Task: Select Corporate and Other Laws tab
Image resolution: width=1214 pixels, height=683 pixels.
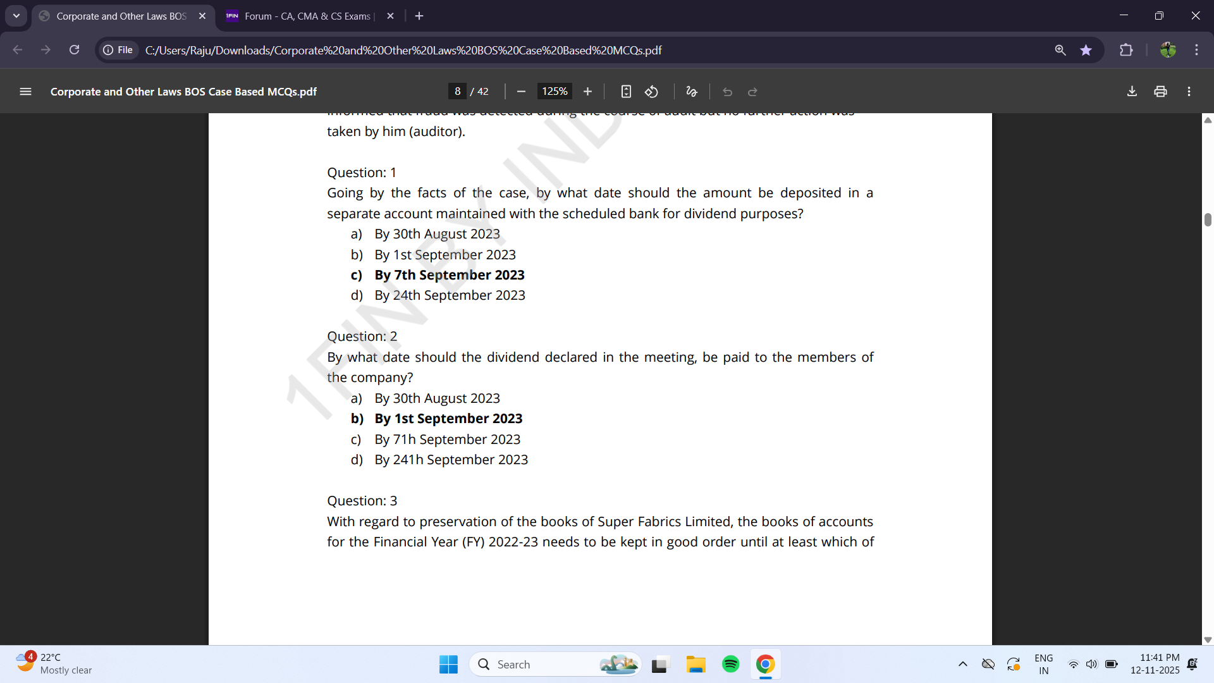Action: [120, 16]
